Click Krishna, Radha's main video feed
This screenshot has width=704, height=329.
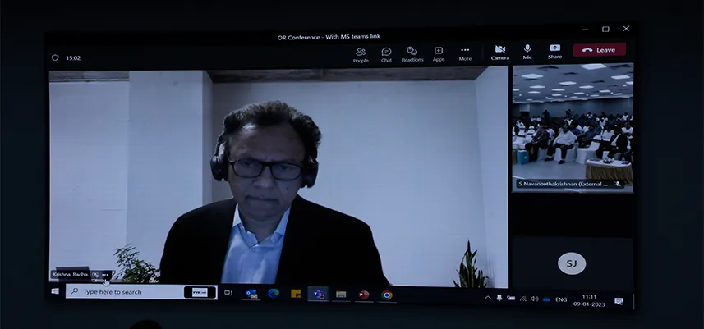[x=278, y=177]
